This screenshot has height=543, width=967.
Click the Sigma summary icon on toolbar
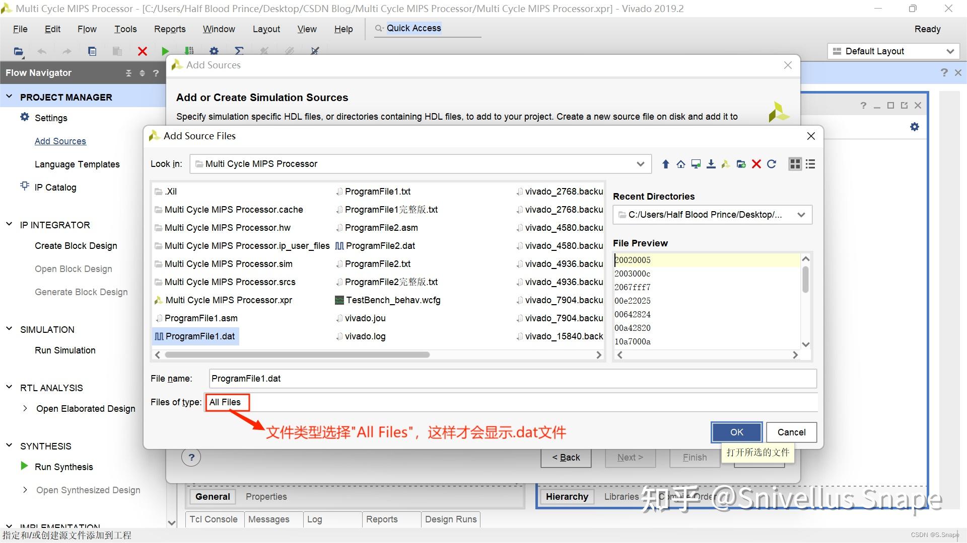pos(239,51)
